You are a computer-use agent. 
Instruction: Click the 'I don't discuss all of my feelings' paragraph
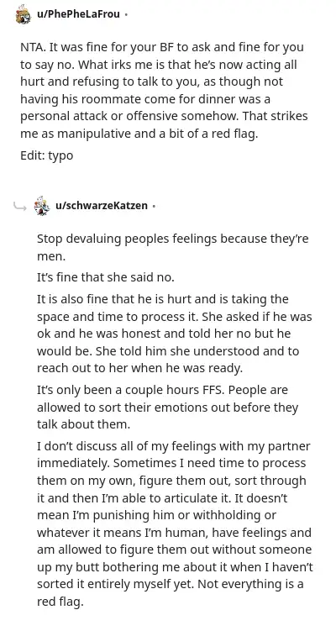coord(175,523)
